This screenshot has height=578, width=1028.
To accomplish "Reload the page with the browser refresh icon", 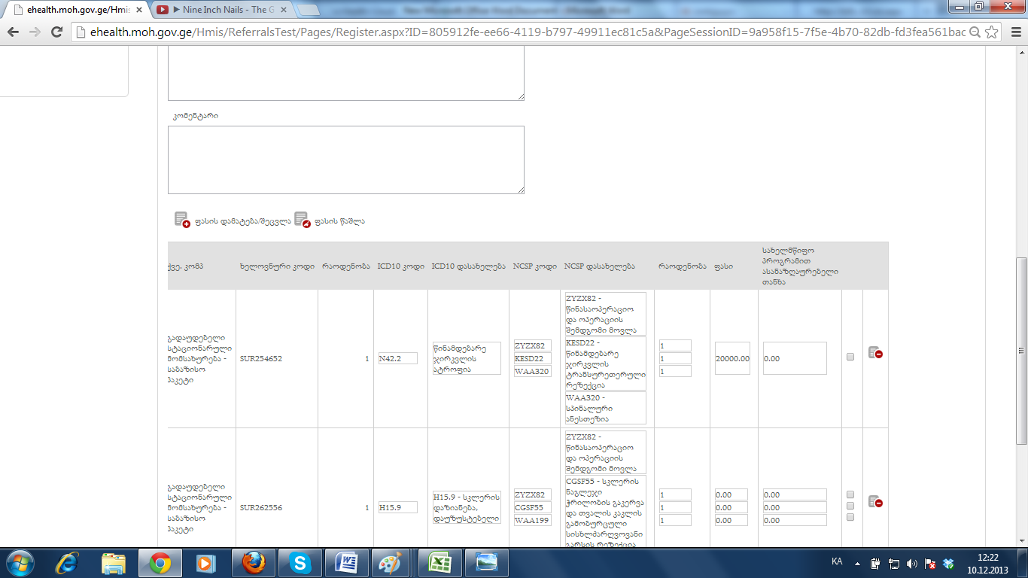I will coord(56,32).
